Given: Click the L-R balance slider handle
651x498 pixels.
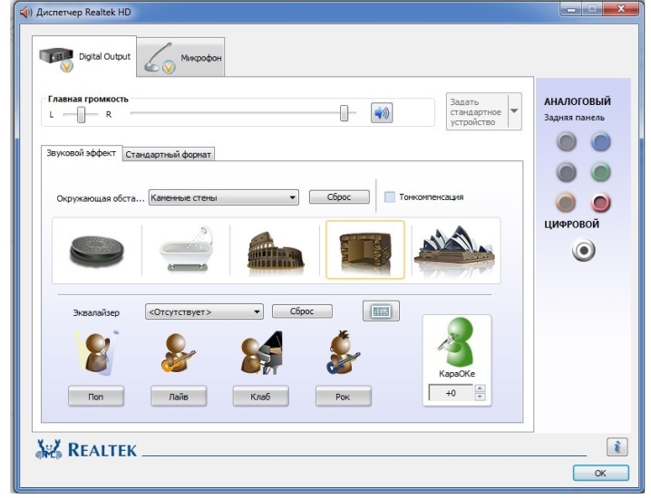Looking at the screenshot, I should click(82, 114).
